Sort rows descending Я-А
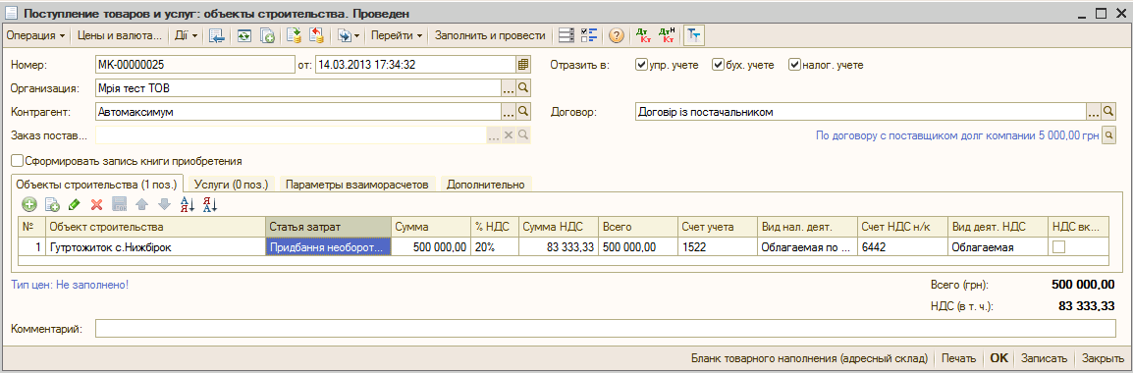The image size is (1133, 373). [x=210, y=204]
